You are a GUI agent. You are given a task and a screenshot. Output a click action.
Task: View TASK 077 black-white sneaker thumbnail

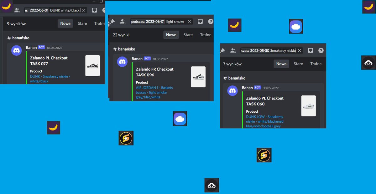[92, 66]
